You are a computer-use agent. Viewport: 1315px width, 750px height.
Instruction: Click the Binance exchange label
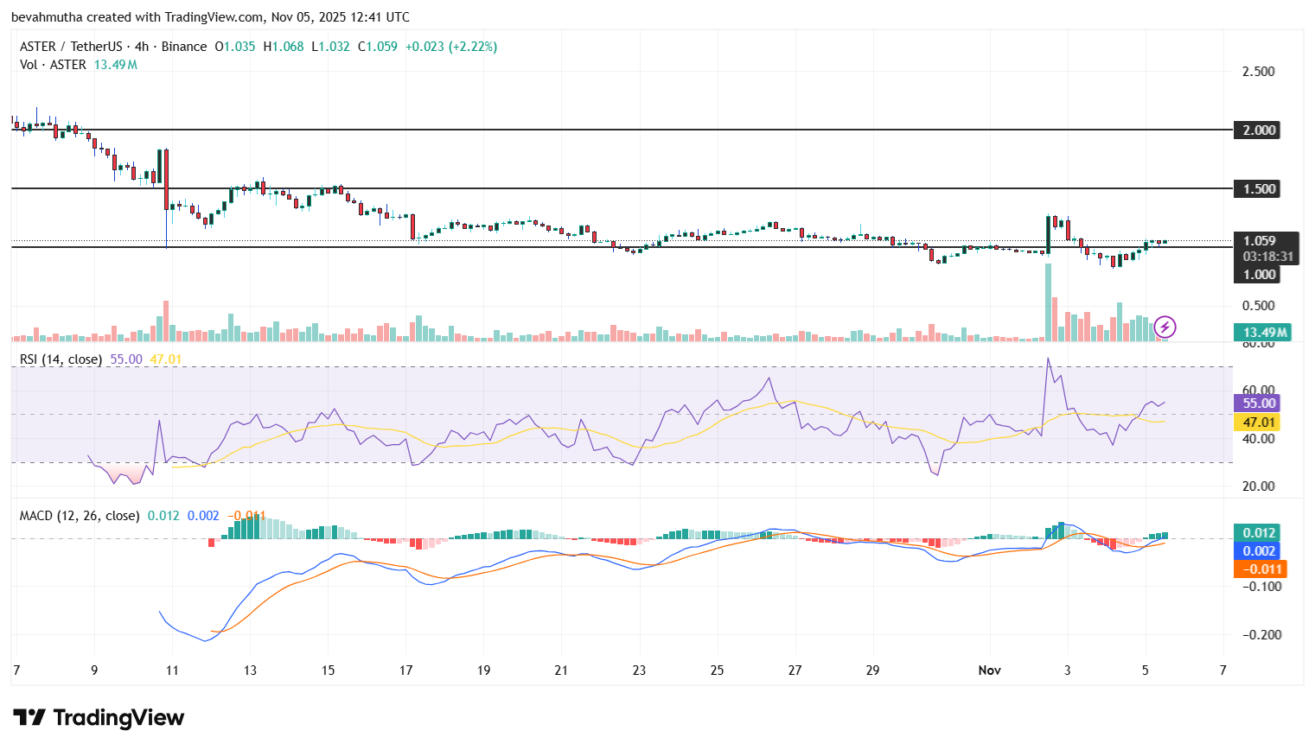tap(182, 47)
